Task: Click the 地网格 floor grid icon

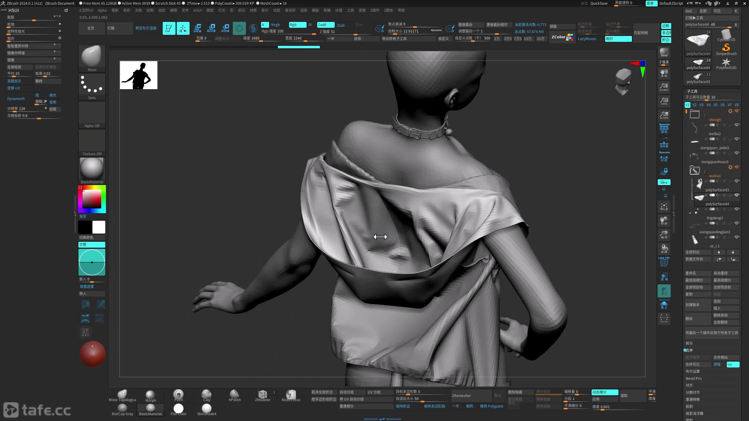Action: click(x=664, y=144)
